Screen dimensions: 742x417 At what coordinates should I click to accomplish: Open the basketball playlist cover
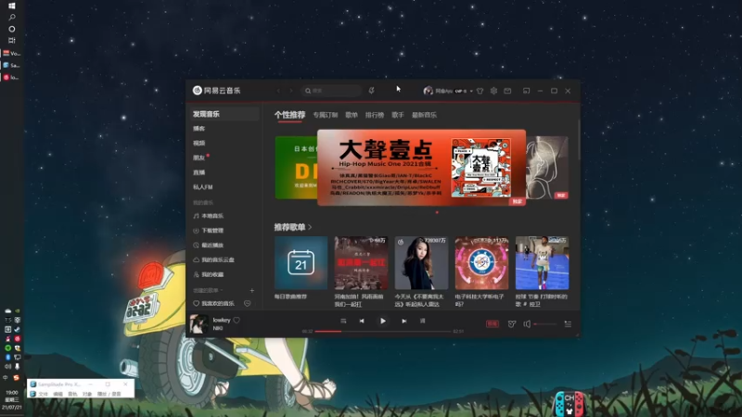click(x=543, y=263)
